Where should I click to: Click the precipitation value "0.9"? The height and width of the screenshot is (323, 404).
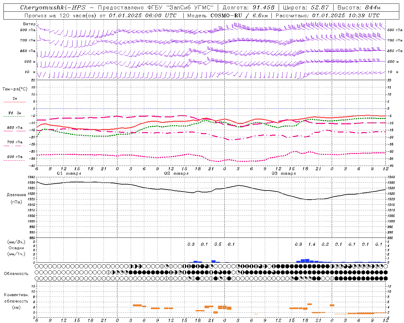(298, 244)
